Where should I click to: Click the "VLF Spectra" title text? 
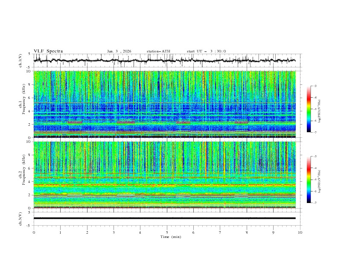point(48,51)
